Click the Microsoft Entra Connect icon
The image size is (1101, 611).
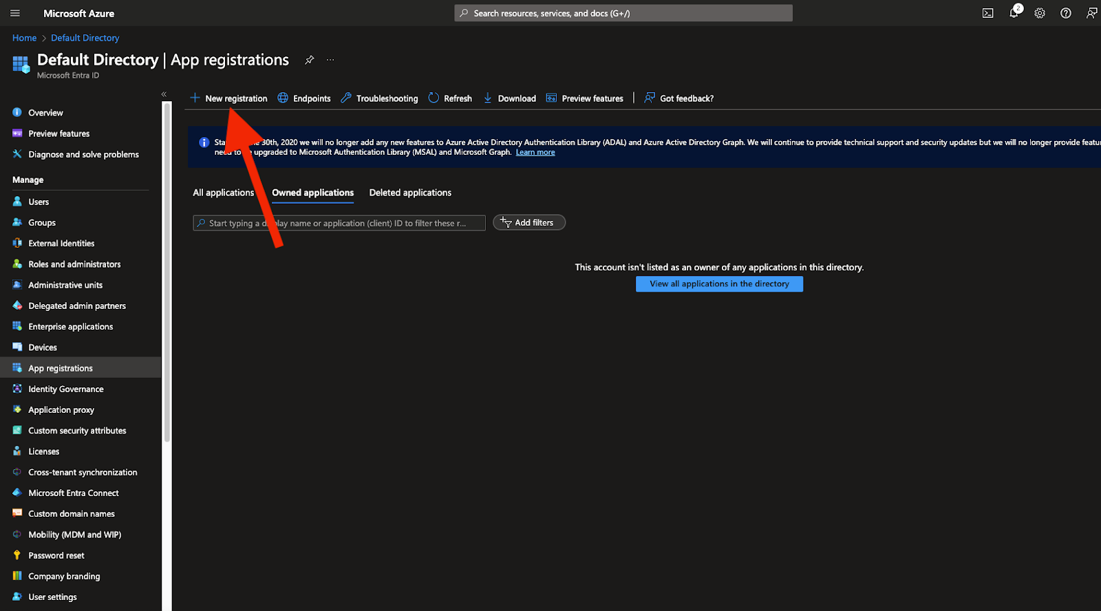(17, 493)
